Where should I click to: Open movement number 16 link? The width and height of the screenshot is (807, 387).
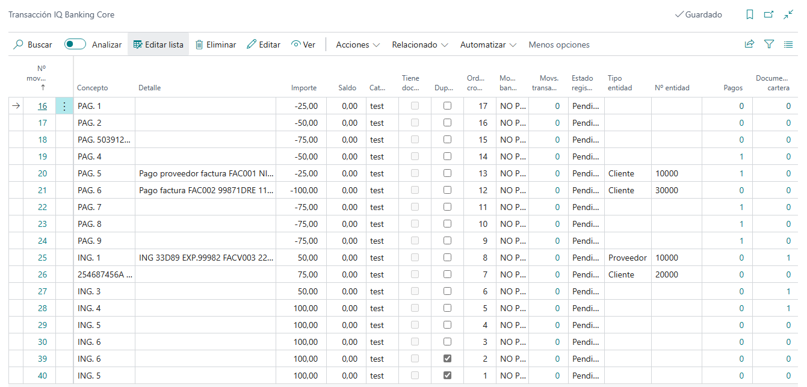pos(42,106)
